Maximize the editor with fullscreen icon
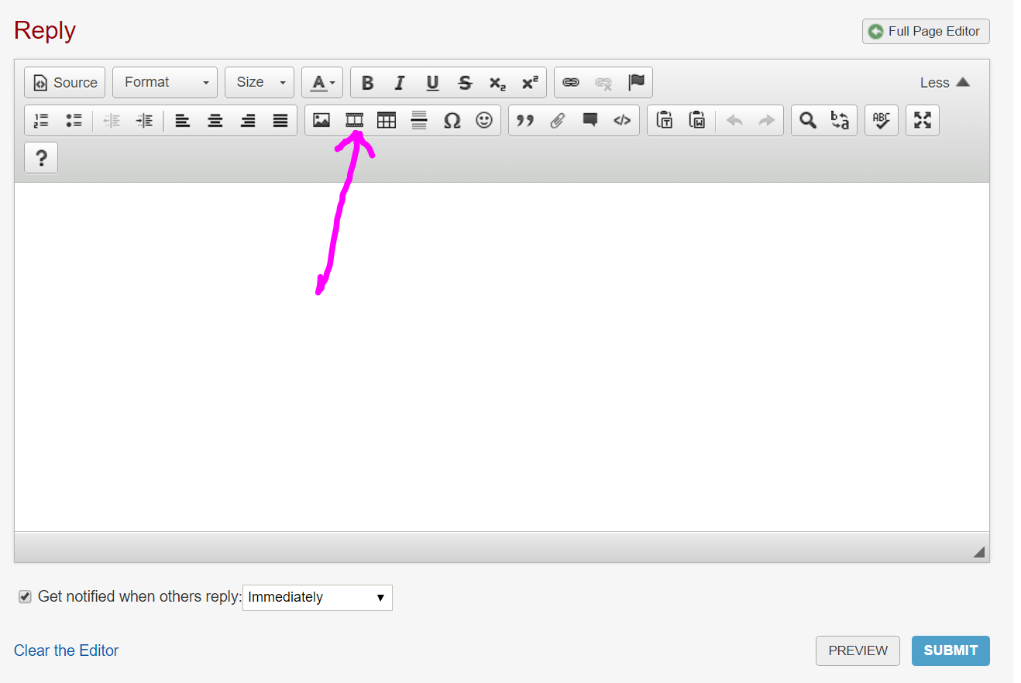The image size is (1021, 683). pos(922,120)
